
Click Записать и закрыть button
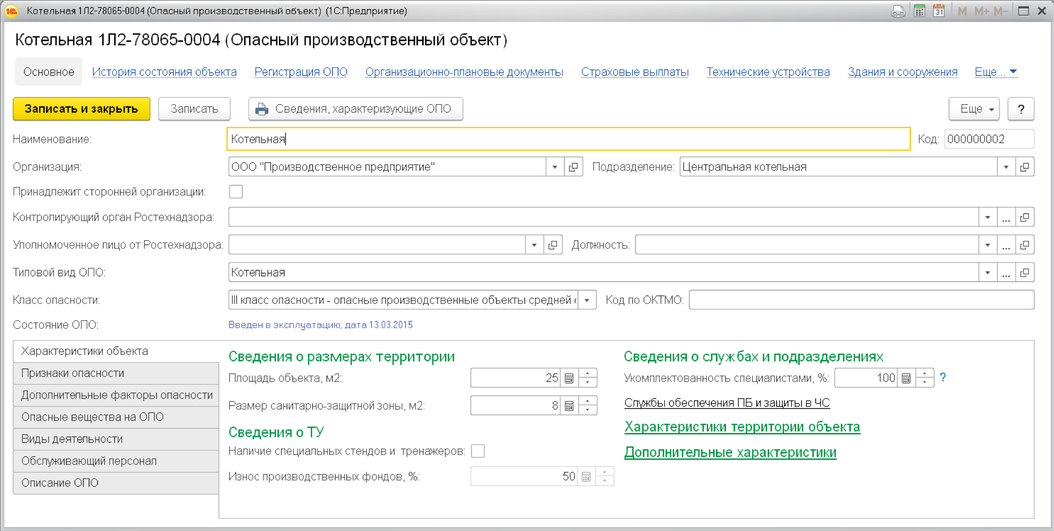pyautogui.click(x=82, y=109)
